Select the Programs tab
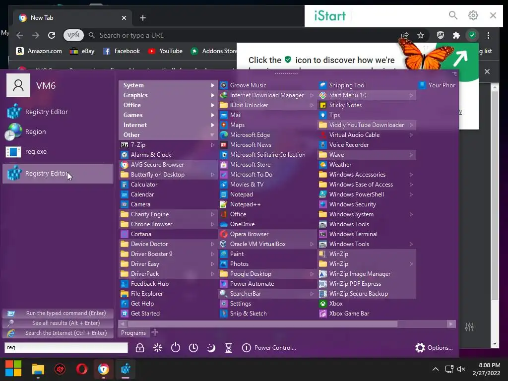Image resolution: width=508 pixels, height=381 pixels. click(133, 333)
